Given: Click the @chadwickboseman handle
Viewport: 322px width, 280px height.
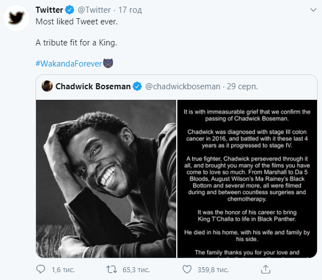Looking at the screenshot, I should (183, 86).
